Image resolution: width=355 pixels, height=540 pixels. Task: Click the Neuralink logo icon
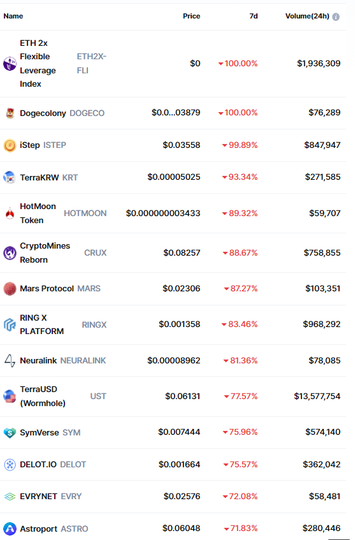[10, 361]
